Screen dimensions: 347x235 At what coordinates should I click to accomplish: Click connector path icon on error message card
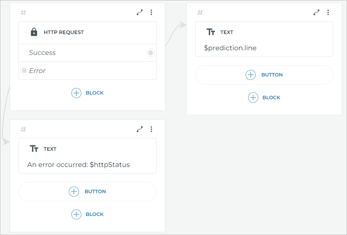click(140, 129)
